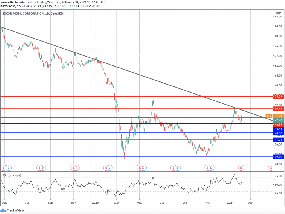Click the first E earnings marker near May
The image size is (285, 214).
3,168
